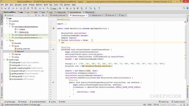
Task: Open the SDK Manager toolbar icon
Action: (95, 8)
